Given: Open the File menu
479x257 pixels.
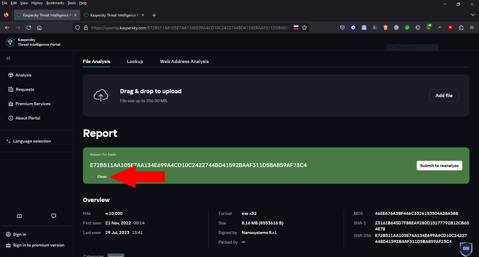Looking at the screenshot, I should coord(4,3).
